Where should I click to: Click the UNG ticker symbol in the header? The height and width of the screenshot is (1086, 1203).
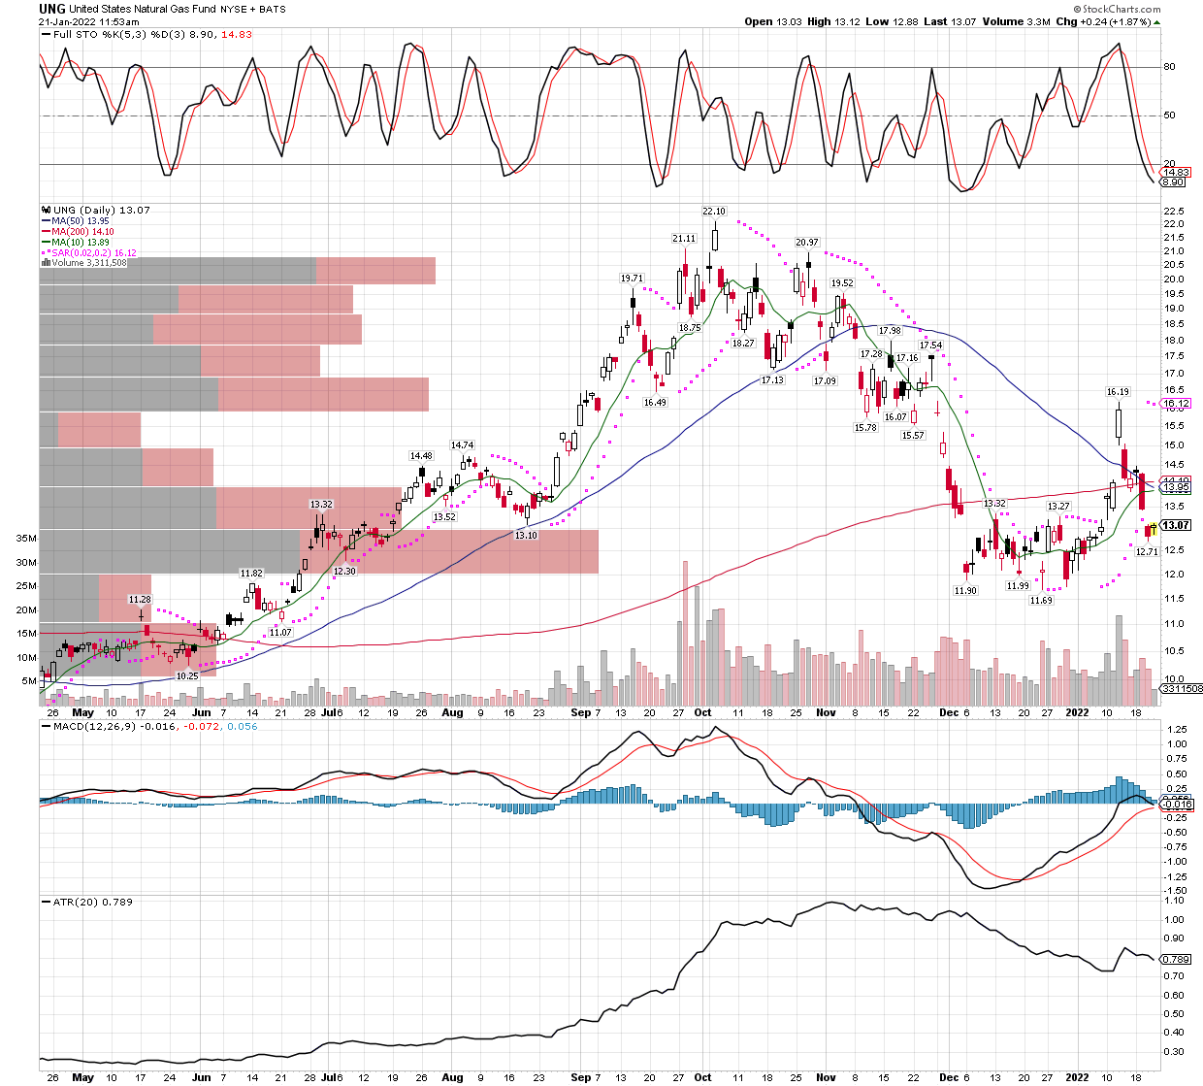52,9
